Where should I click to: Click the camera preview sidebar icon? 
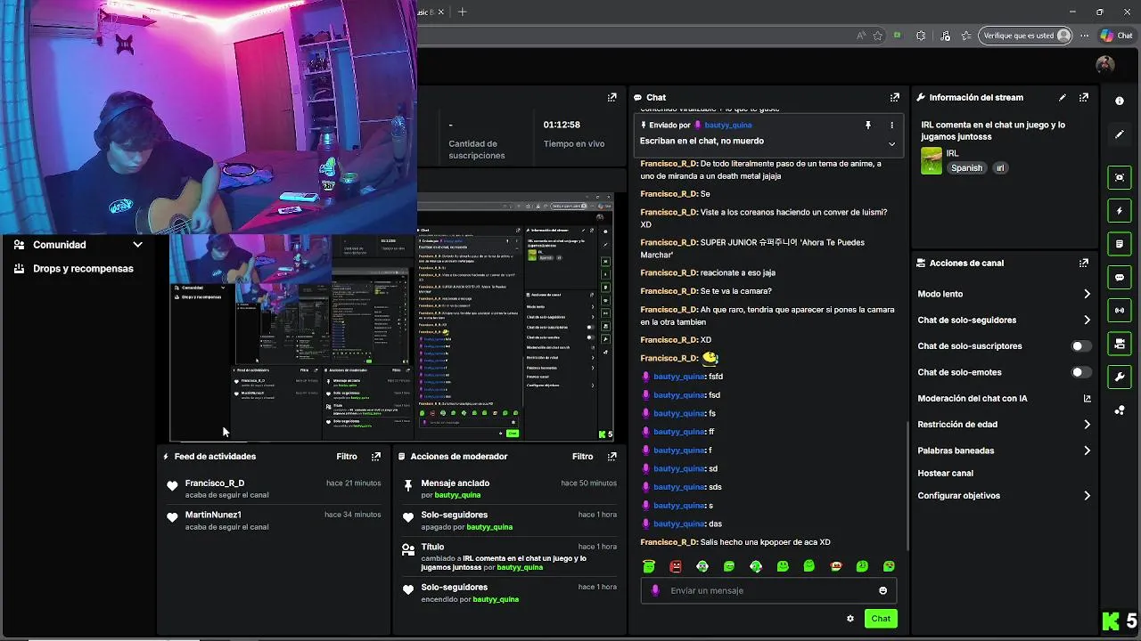1120,177
